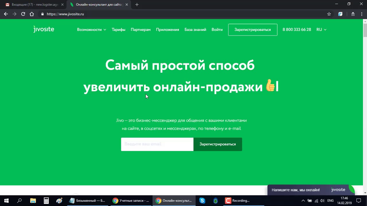Close the Gmail Входящие tab

coord(62,5)
